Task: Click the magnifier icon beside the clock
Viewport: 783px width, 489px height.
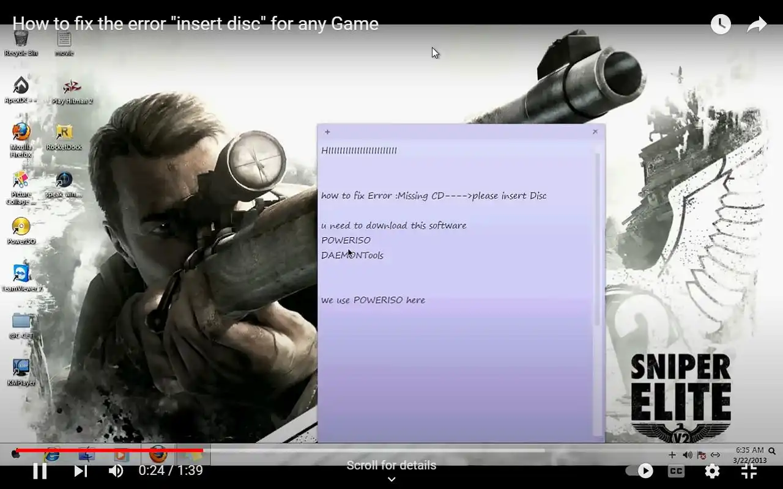Action: 772,451
